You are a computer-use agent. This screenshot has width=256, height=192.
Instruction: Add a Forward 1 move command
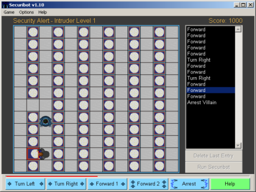click(x=107, y=184)
